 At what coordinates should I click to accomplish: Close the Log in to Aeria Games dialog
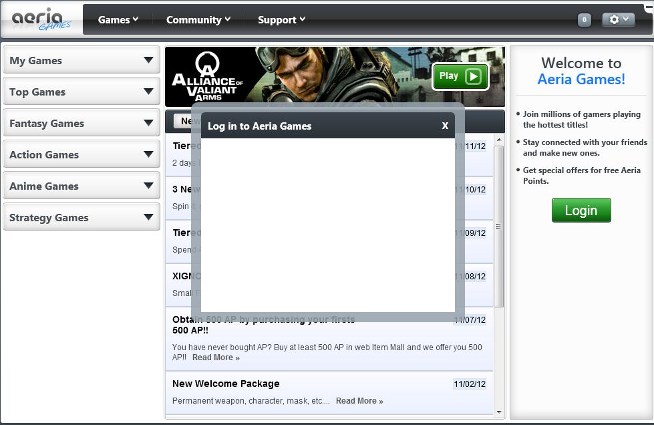[x=445, y=126]
